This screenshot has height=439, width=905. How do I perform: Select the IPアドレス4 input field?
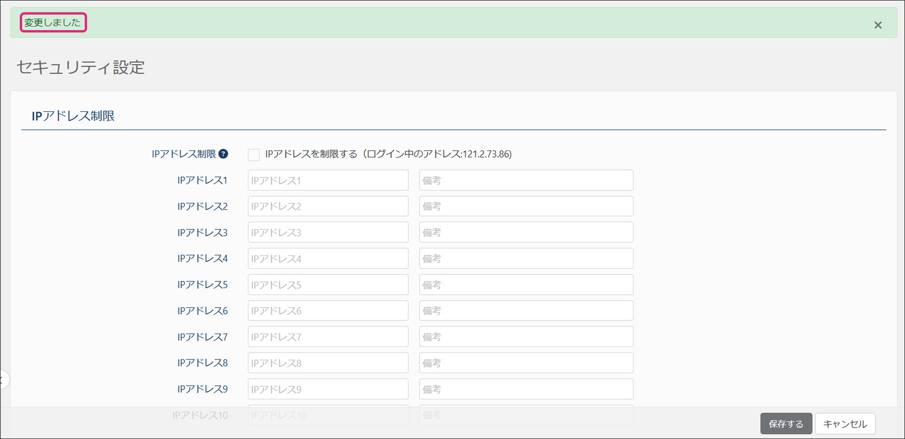point(328,258)
